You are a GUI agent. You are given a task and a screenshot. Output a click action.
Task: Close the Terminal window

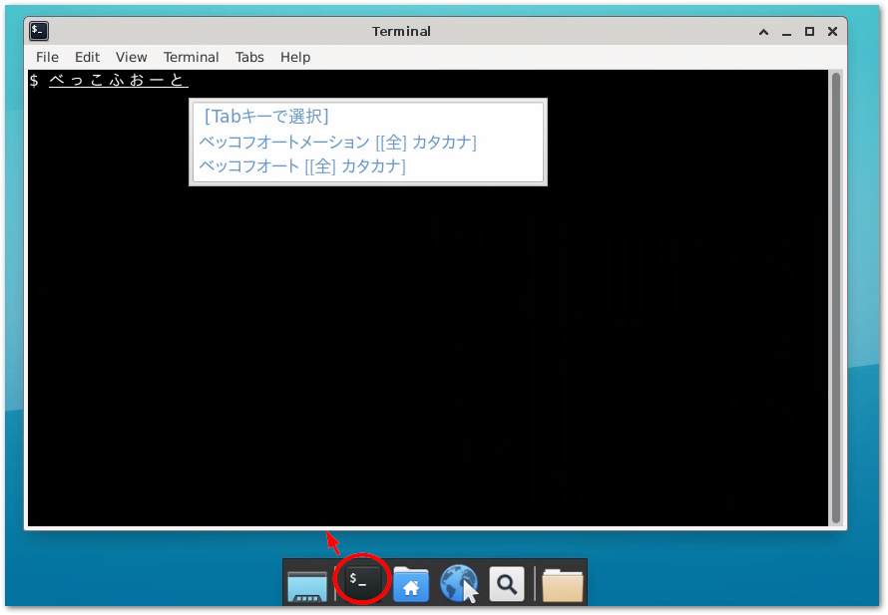click(832, 32)
